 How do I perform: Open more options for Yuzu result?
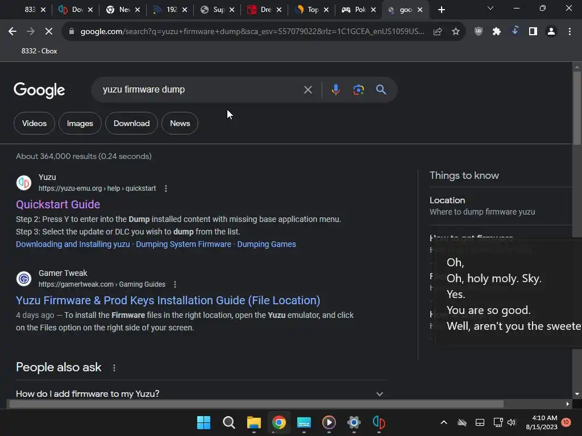166,188
